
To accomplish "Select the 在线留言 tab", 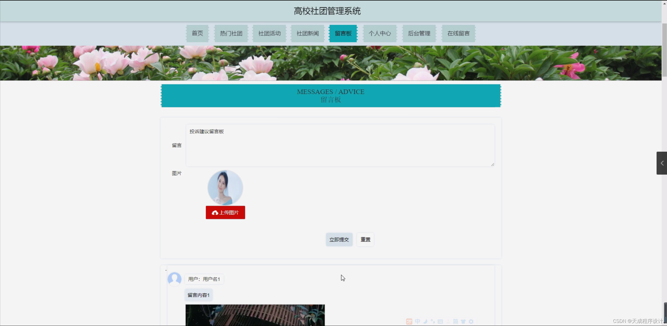I will pyautogui.click(x=458, y=33).
